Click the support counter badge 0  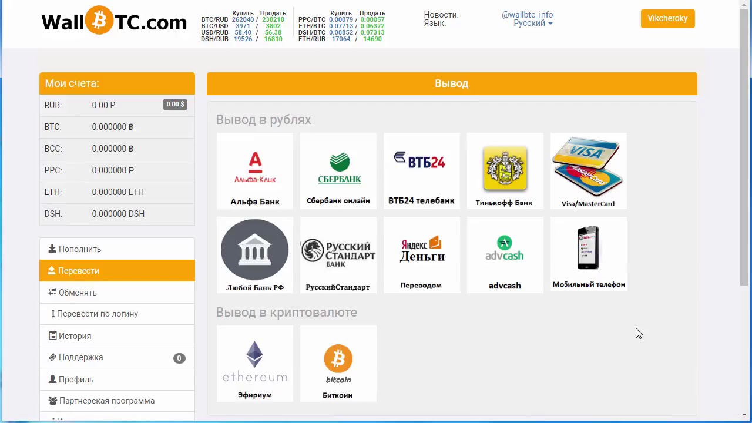(x=179, y=358)
